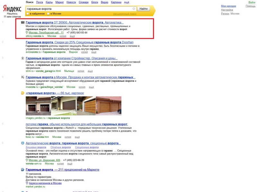Screen dimensions: 257x192
Task: Open 'копия' cached link for otkroy-vorota.ru
Action: point(63,36)
